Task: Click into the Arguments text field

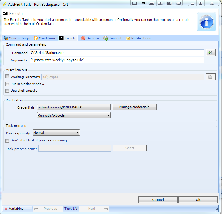Action: point(117,60)
